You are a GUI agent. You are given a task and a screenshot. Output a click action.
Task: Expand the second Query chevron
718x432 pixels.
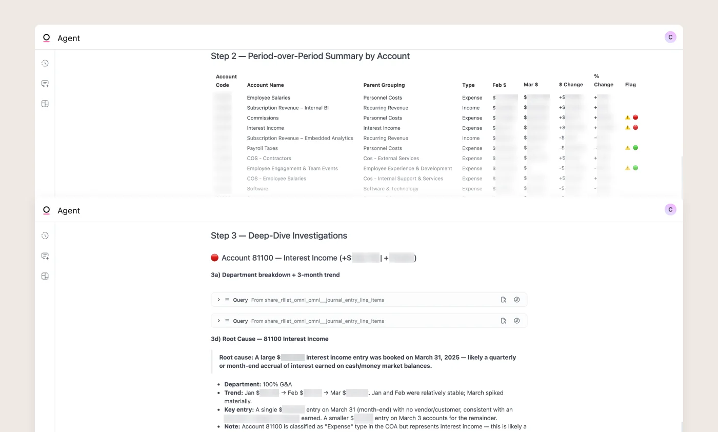pyautogui.click(x=218, y=321)
